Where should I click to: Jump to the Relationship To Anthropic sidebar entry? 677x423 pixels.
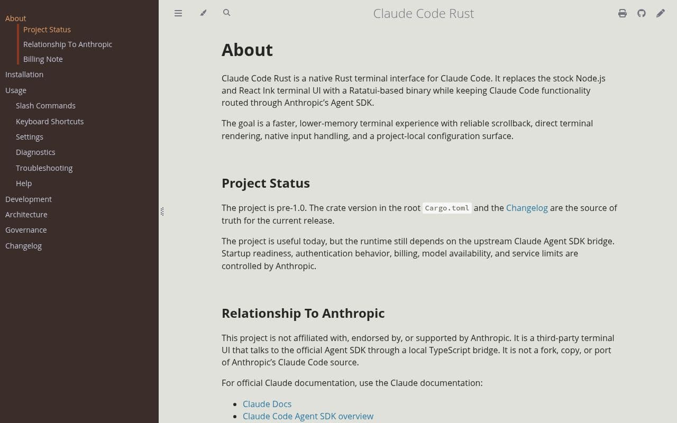tap(68, 44)
